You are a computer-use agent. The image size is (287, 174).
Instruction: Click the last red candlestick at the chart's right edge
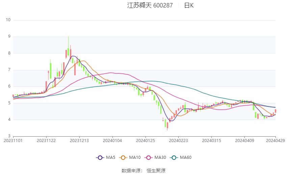coord(276,111)
